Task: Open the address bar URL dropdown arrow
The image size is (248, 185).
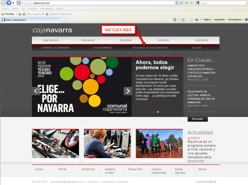Action: tap(177, 3)
